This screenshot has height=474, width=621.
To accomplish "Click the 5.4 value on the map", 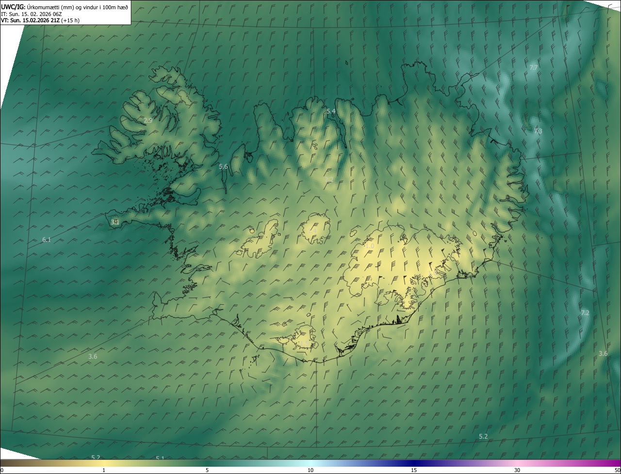I will [331, 111].
